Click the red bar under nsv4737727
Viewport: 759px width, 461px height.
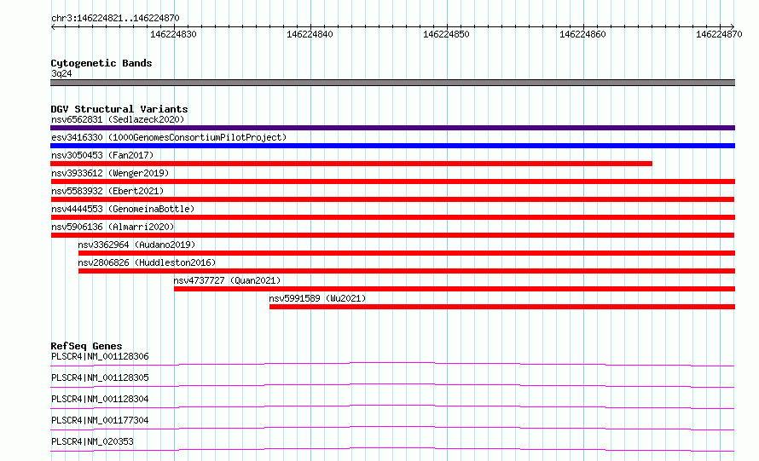click(455, 289)
